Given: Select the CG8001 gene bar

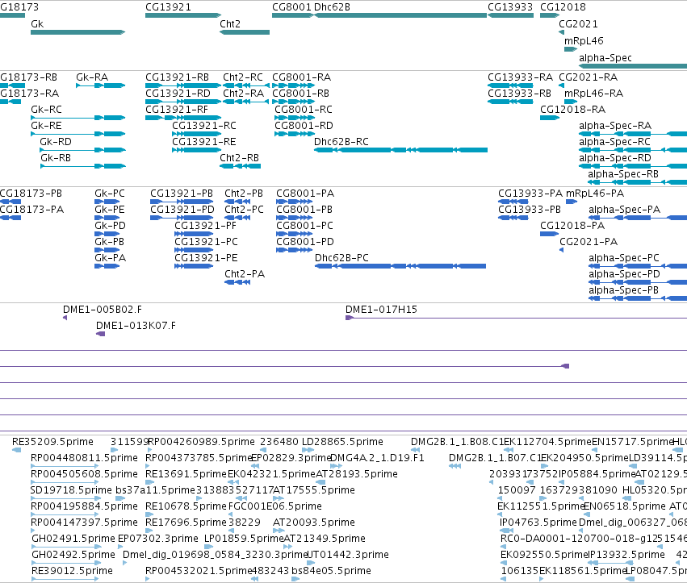Looking at the screenshot, I should [293, 15].
